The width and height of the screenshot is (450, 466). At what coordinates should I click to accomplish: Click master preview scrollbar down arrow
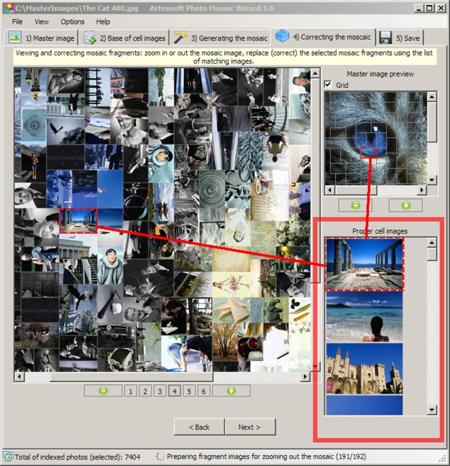pos(432,180)
